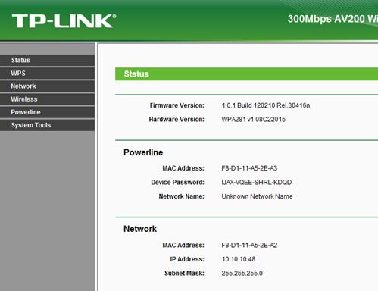Screen dimensions: 378x291
Task: Click the Network MAC address ending A2
Action: (x=249, y=246)
